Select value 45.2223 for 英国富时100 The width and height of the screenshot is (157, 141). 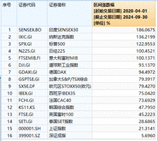pyautogui.click(x=124, y=114)
